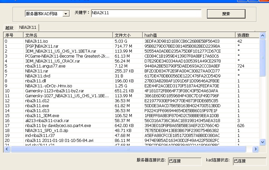This screenshot has height=170, width=269.
Task: Select NBA2K11.-yDrOz-.Hmx.iso row
Action: pos(132,86)
